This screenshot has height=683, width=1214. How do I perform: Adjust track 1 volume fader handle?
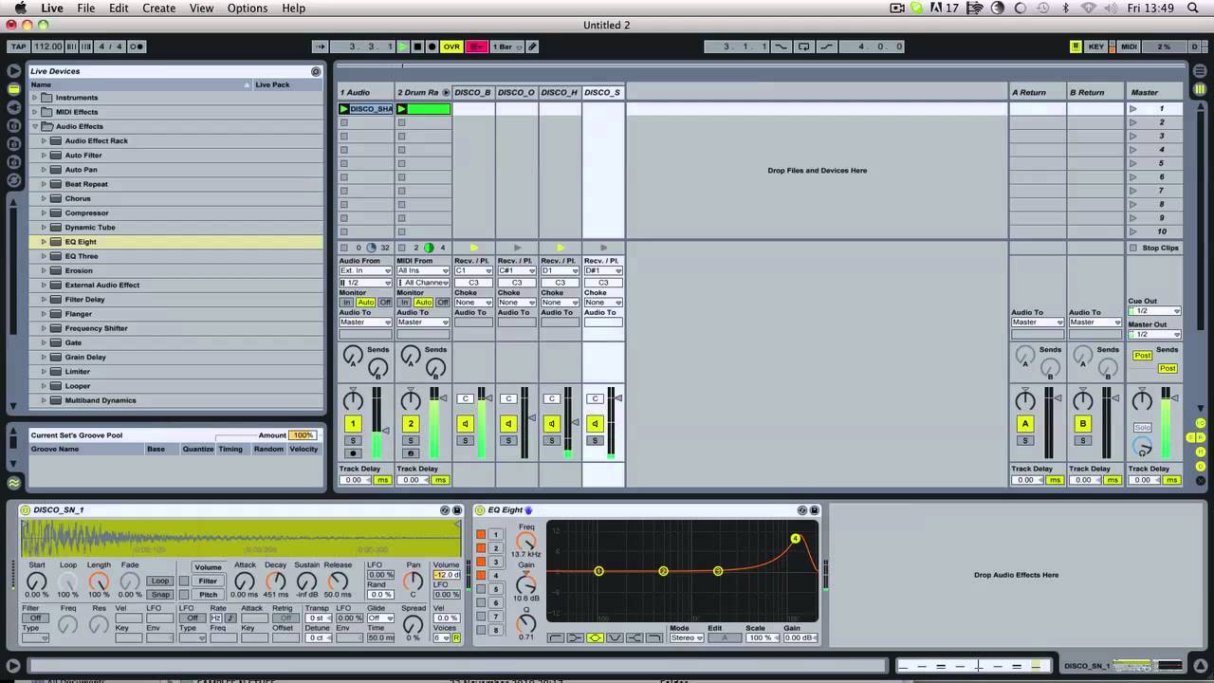coord(385,431)
